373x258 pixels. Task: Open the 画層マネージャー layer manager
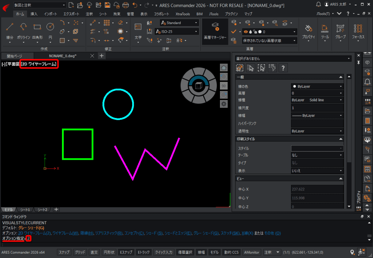(x=215, y=30)
